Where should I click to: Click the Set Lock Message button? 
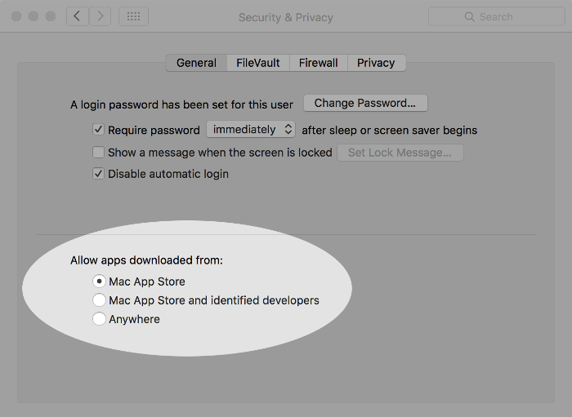[x=400, y=153]
